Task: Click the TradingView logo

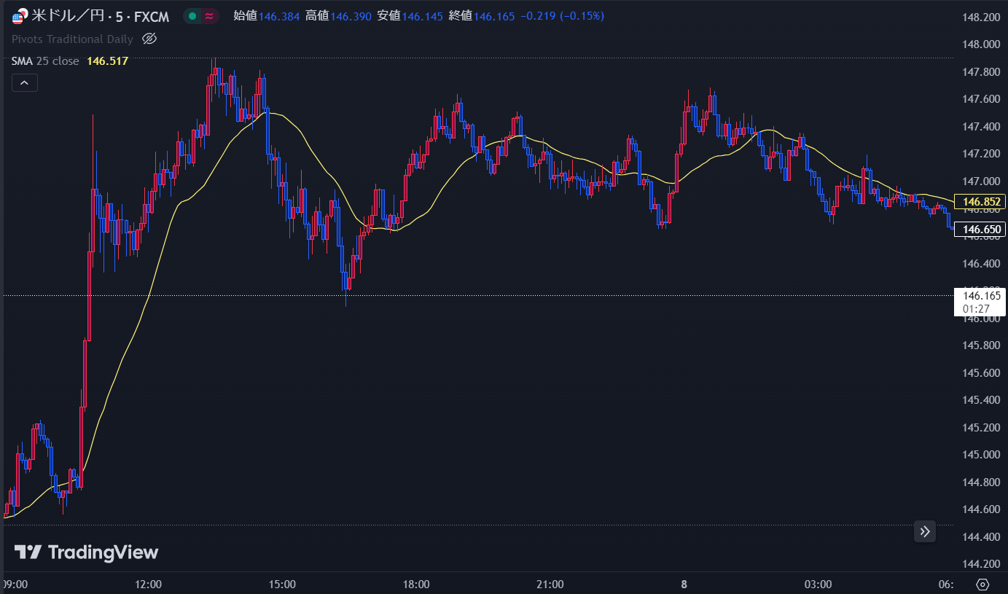Action: pyautogui.click(x=87, y=552)
